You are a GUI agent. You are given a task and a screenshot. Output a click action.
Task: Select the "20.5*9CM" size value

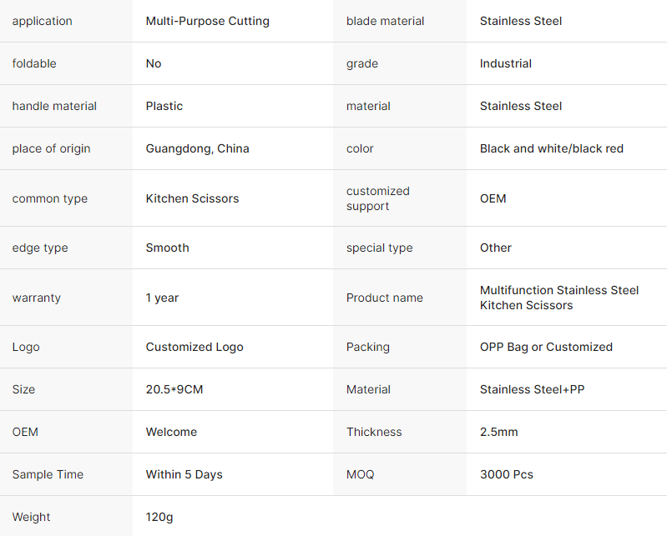click(174, 389)
